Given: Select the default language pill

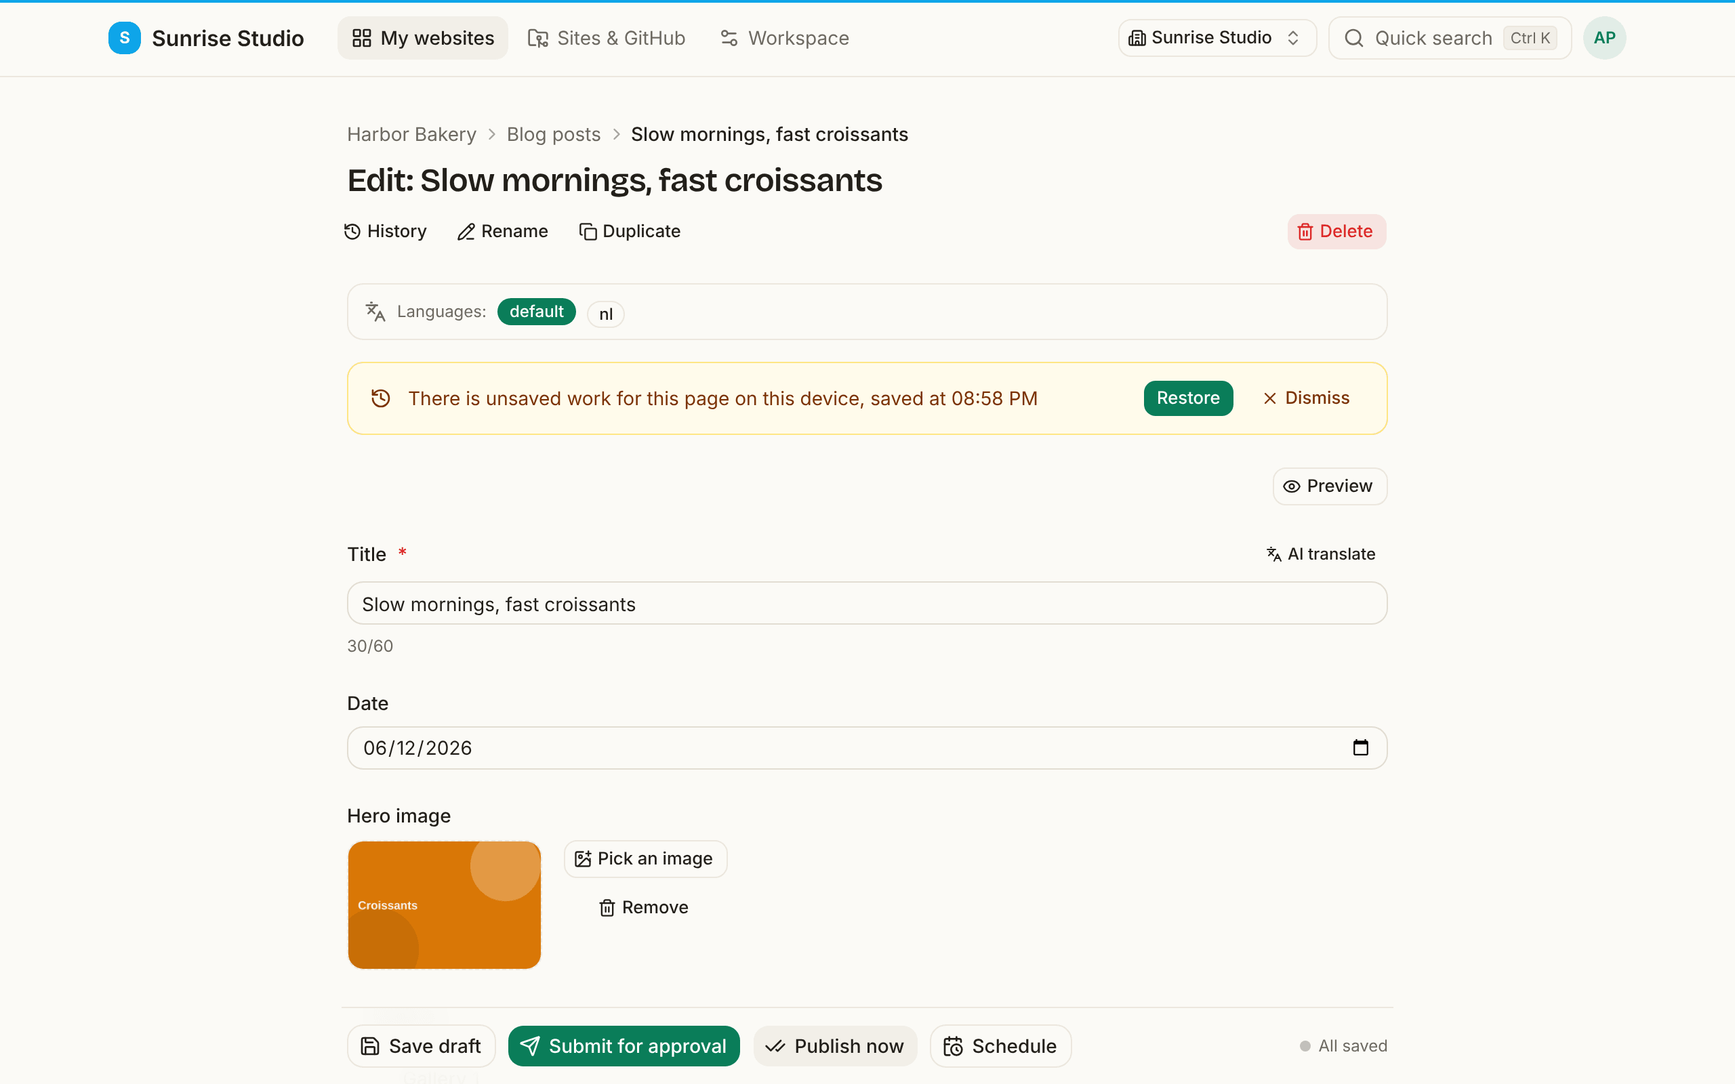Looking at the screenshot, I should pyautogui.click(x=536, y=312).
